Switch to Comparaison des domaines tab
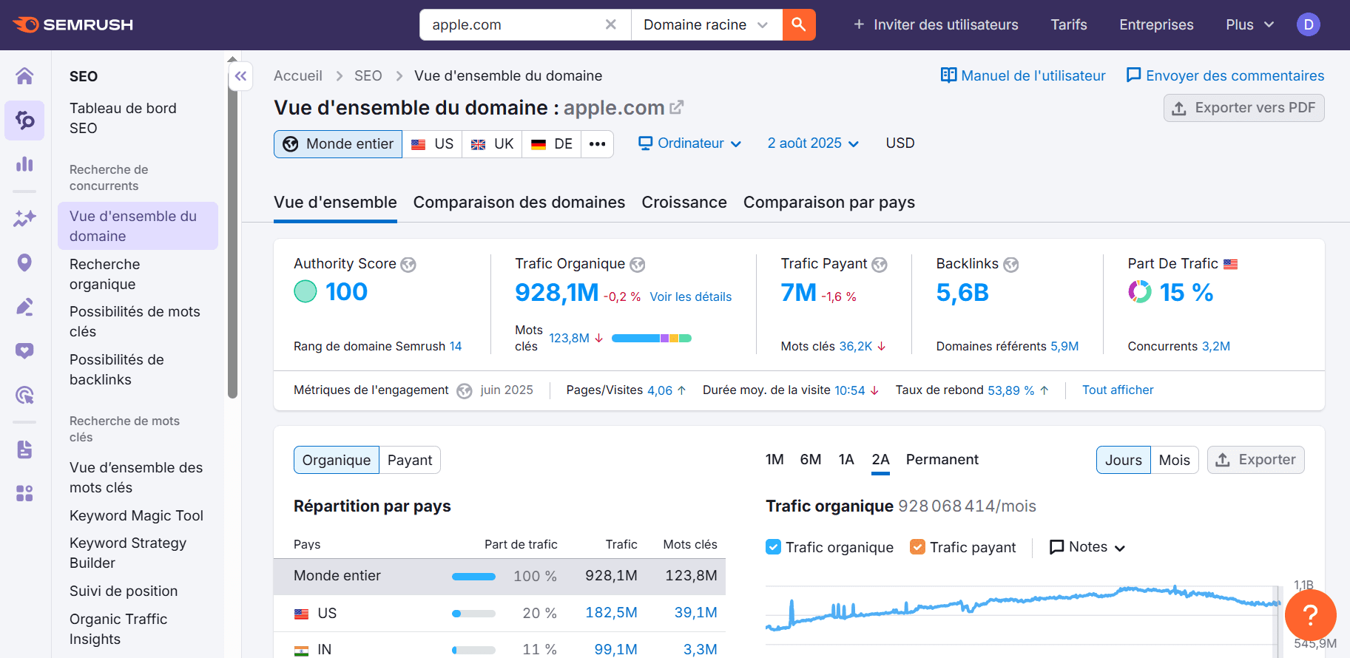This screenshot has width=1350, height=658. tap(519, 203)
